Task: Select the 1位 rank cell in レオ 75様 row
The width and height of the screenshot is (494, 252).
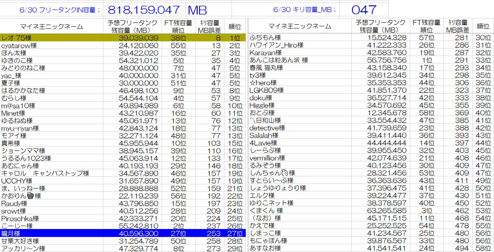Action: click(235, 38)
